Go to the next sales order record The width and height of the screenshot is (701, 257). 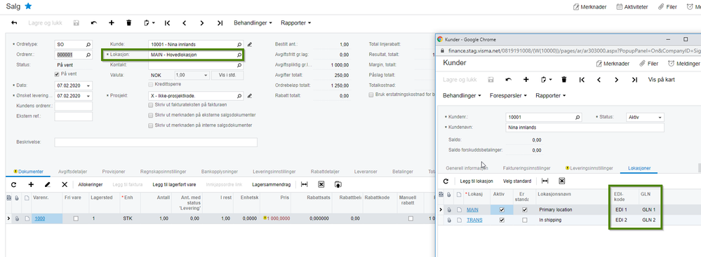[202, 22]
